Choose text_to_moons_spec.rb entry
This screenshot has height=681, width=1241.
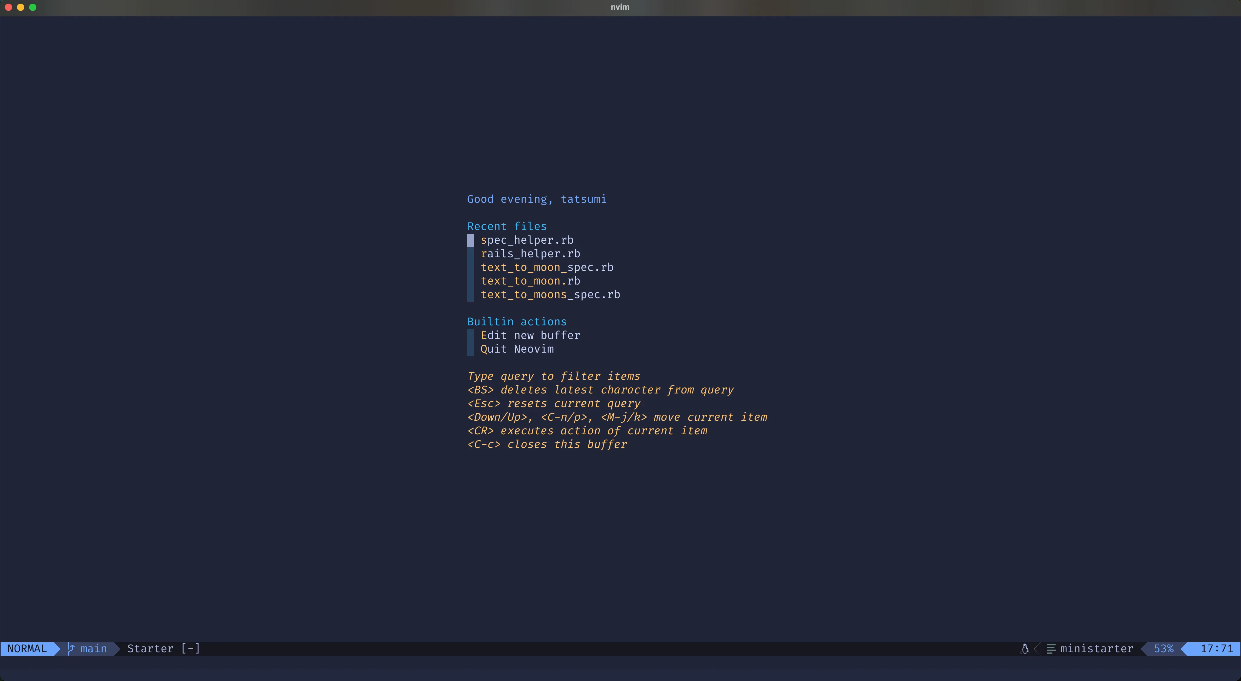pos(550,294)
